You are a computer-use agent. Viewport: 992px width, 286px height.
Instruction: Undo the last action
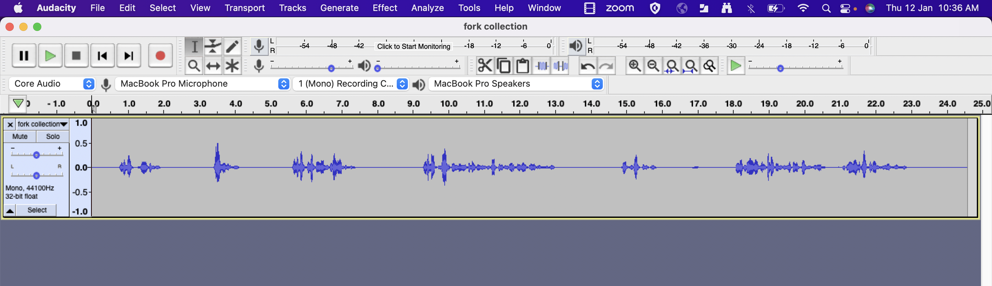tap(588, 66)
